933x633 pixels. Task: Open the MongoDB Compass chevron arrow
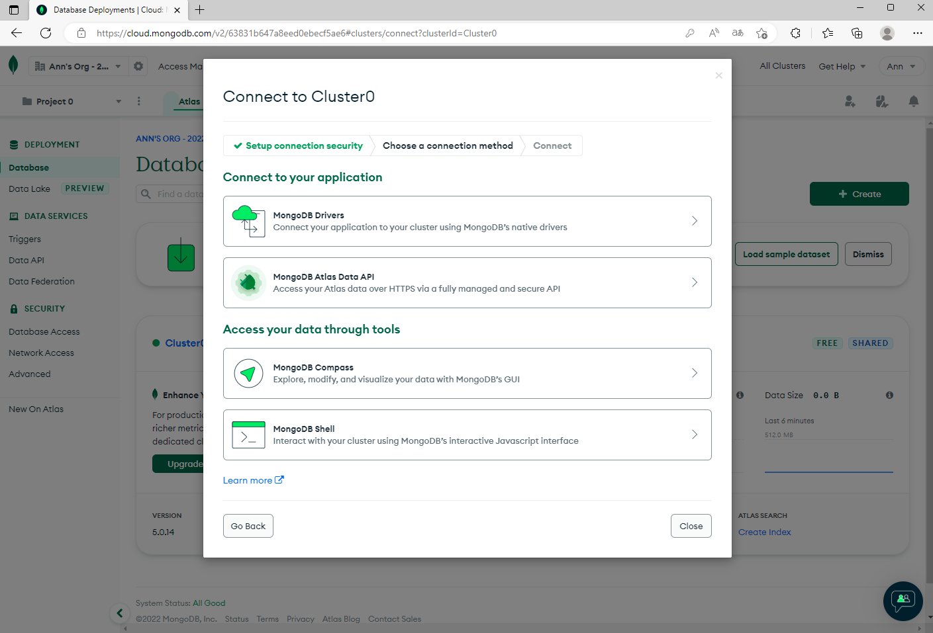click(x=695, y=373)
